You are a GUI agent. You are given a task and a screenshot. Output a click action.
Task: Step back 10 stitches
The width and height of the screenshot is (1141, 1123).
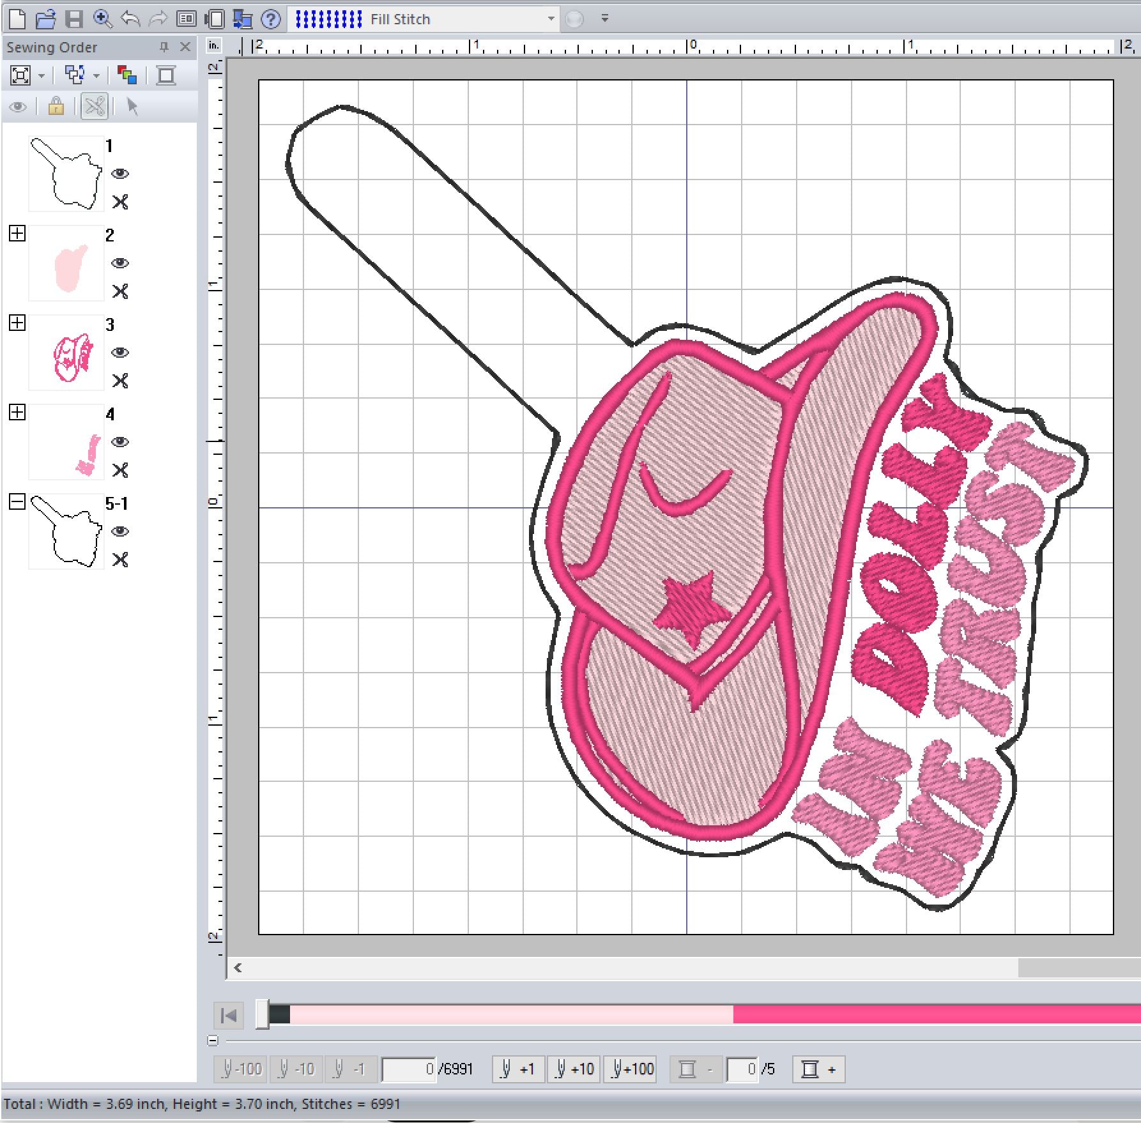coord(296,1069)
